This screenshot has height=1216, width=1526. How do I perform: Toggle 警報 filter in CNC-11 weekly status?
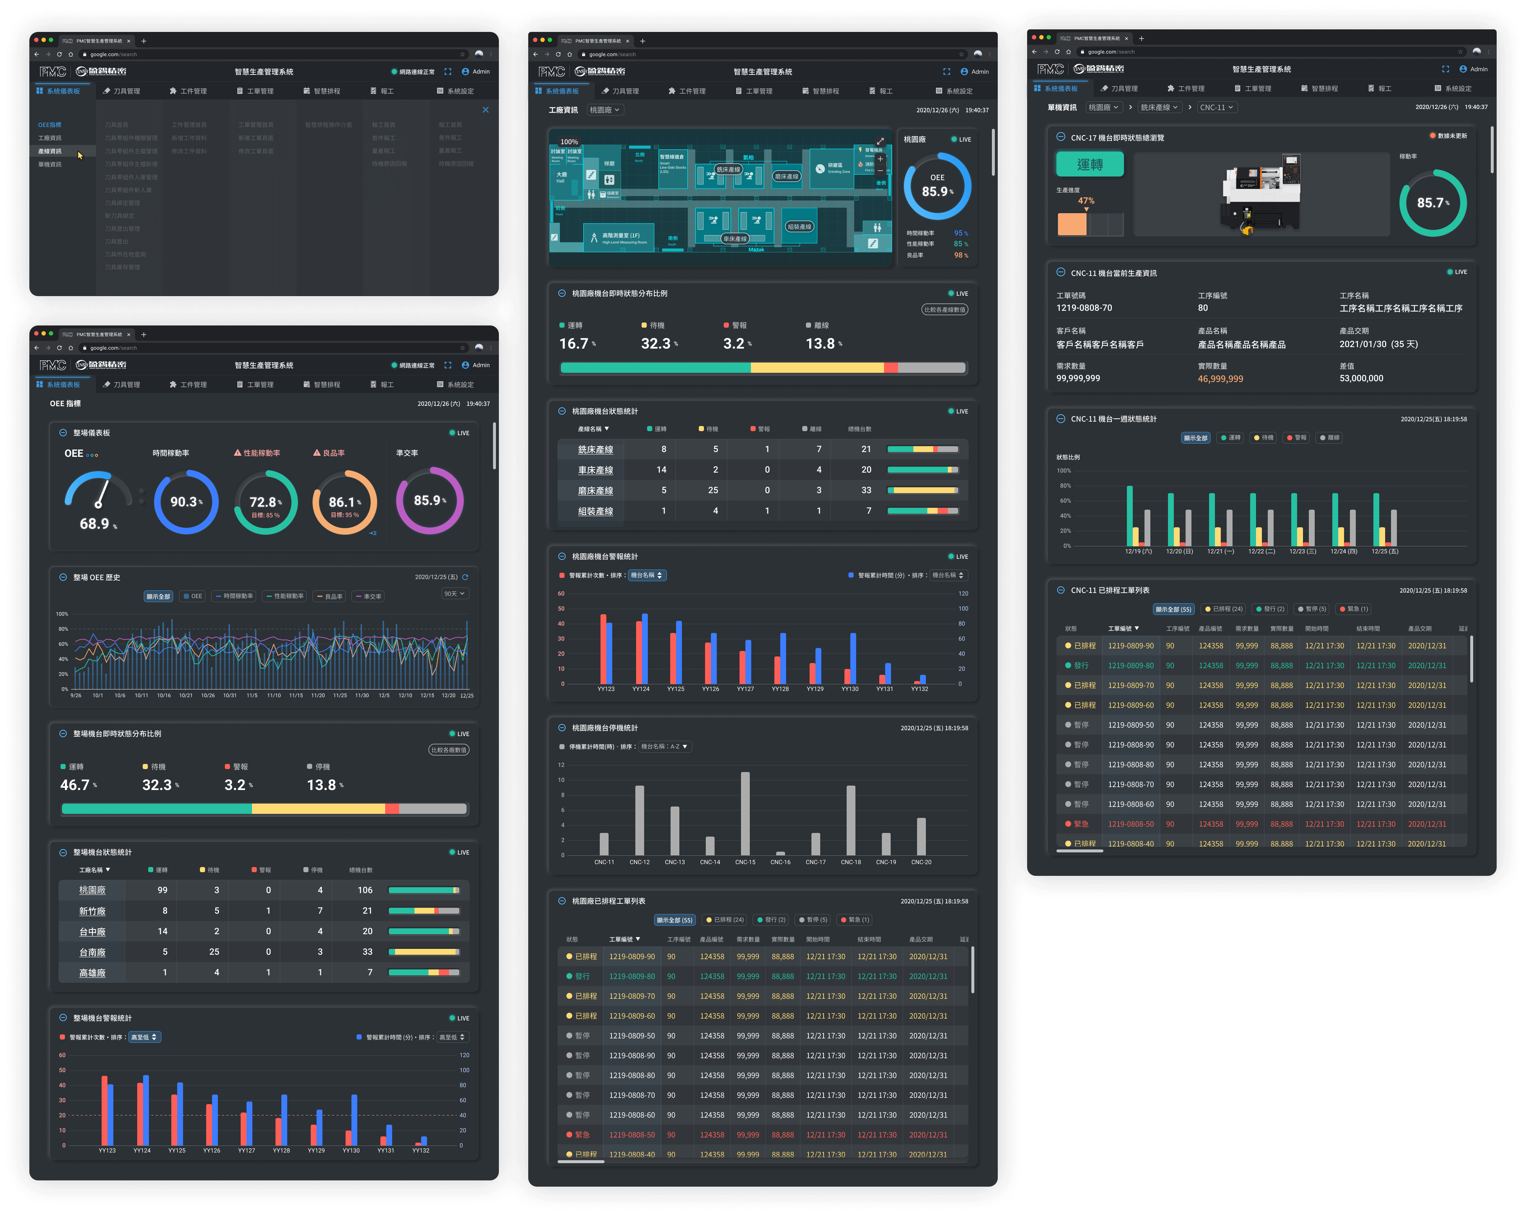pyautogui.click(x=1297, y=437)
